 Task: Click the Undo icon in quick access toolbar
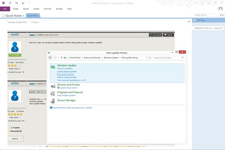[16, 3]
